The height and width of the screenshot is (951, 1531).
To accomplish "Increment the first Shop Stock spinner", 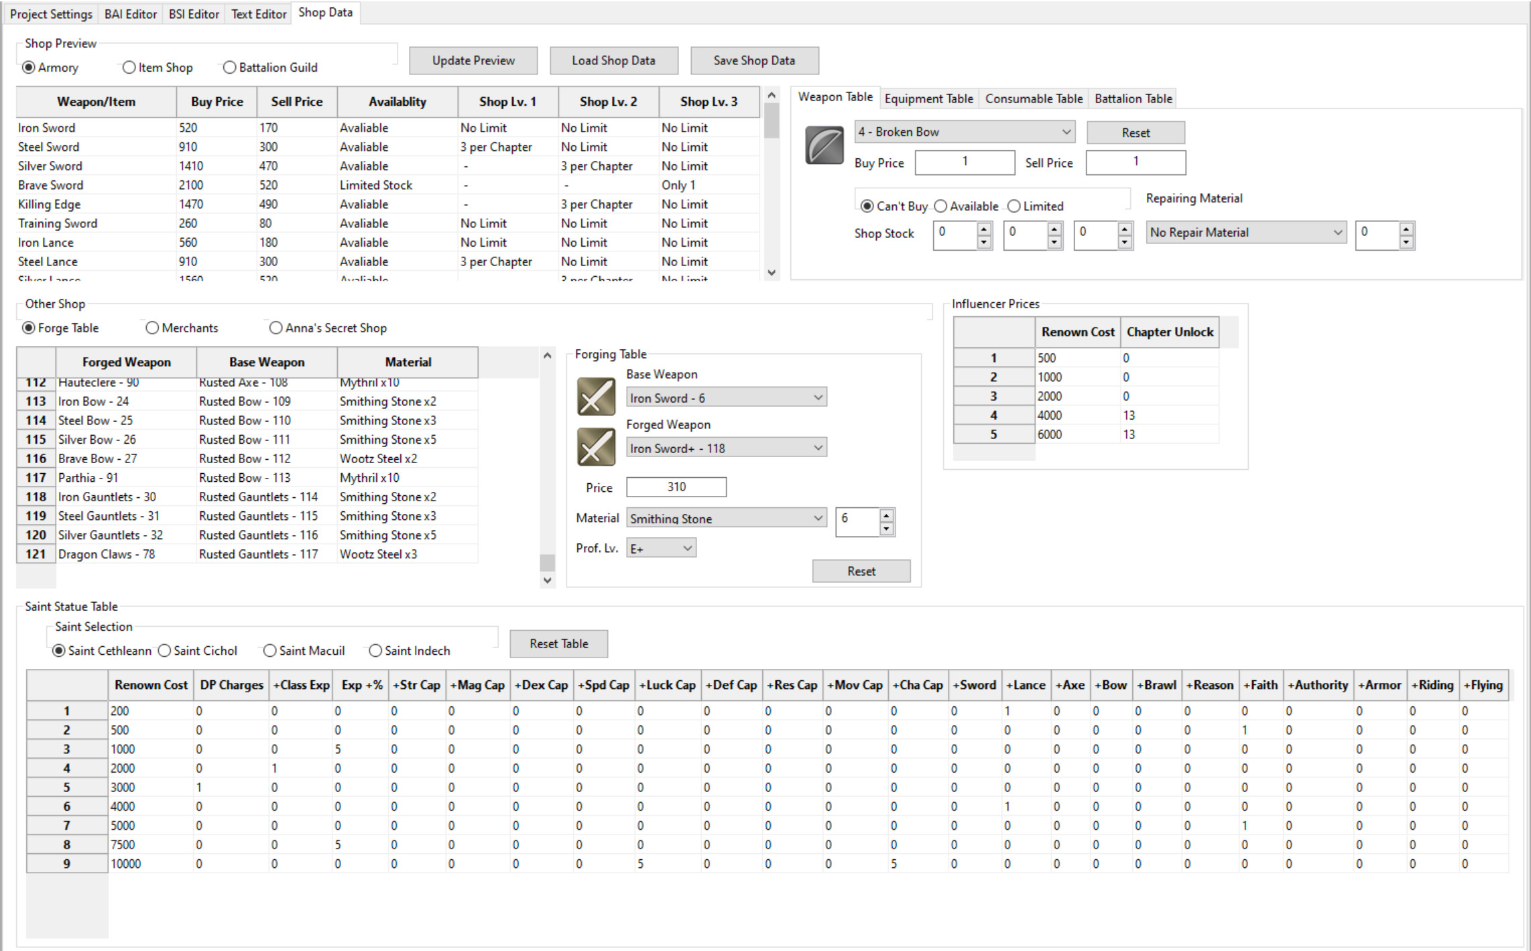I will 984,231.
